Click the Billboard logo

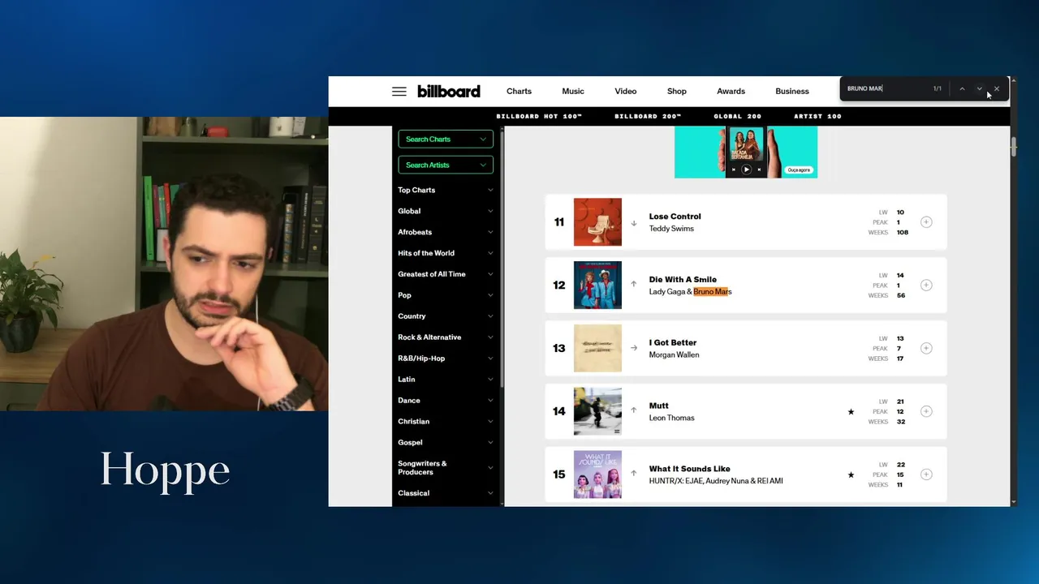pos(449,91)
